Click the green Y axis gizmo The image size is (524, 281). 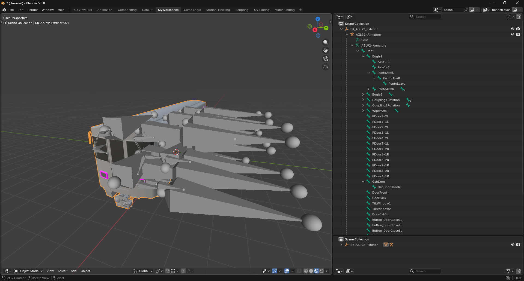pyautogui.click(x=326, y=28)
